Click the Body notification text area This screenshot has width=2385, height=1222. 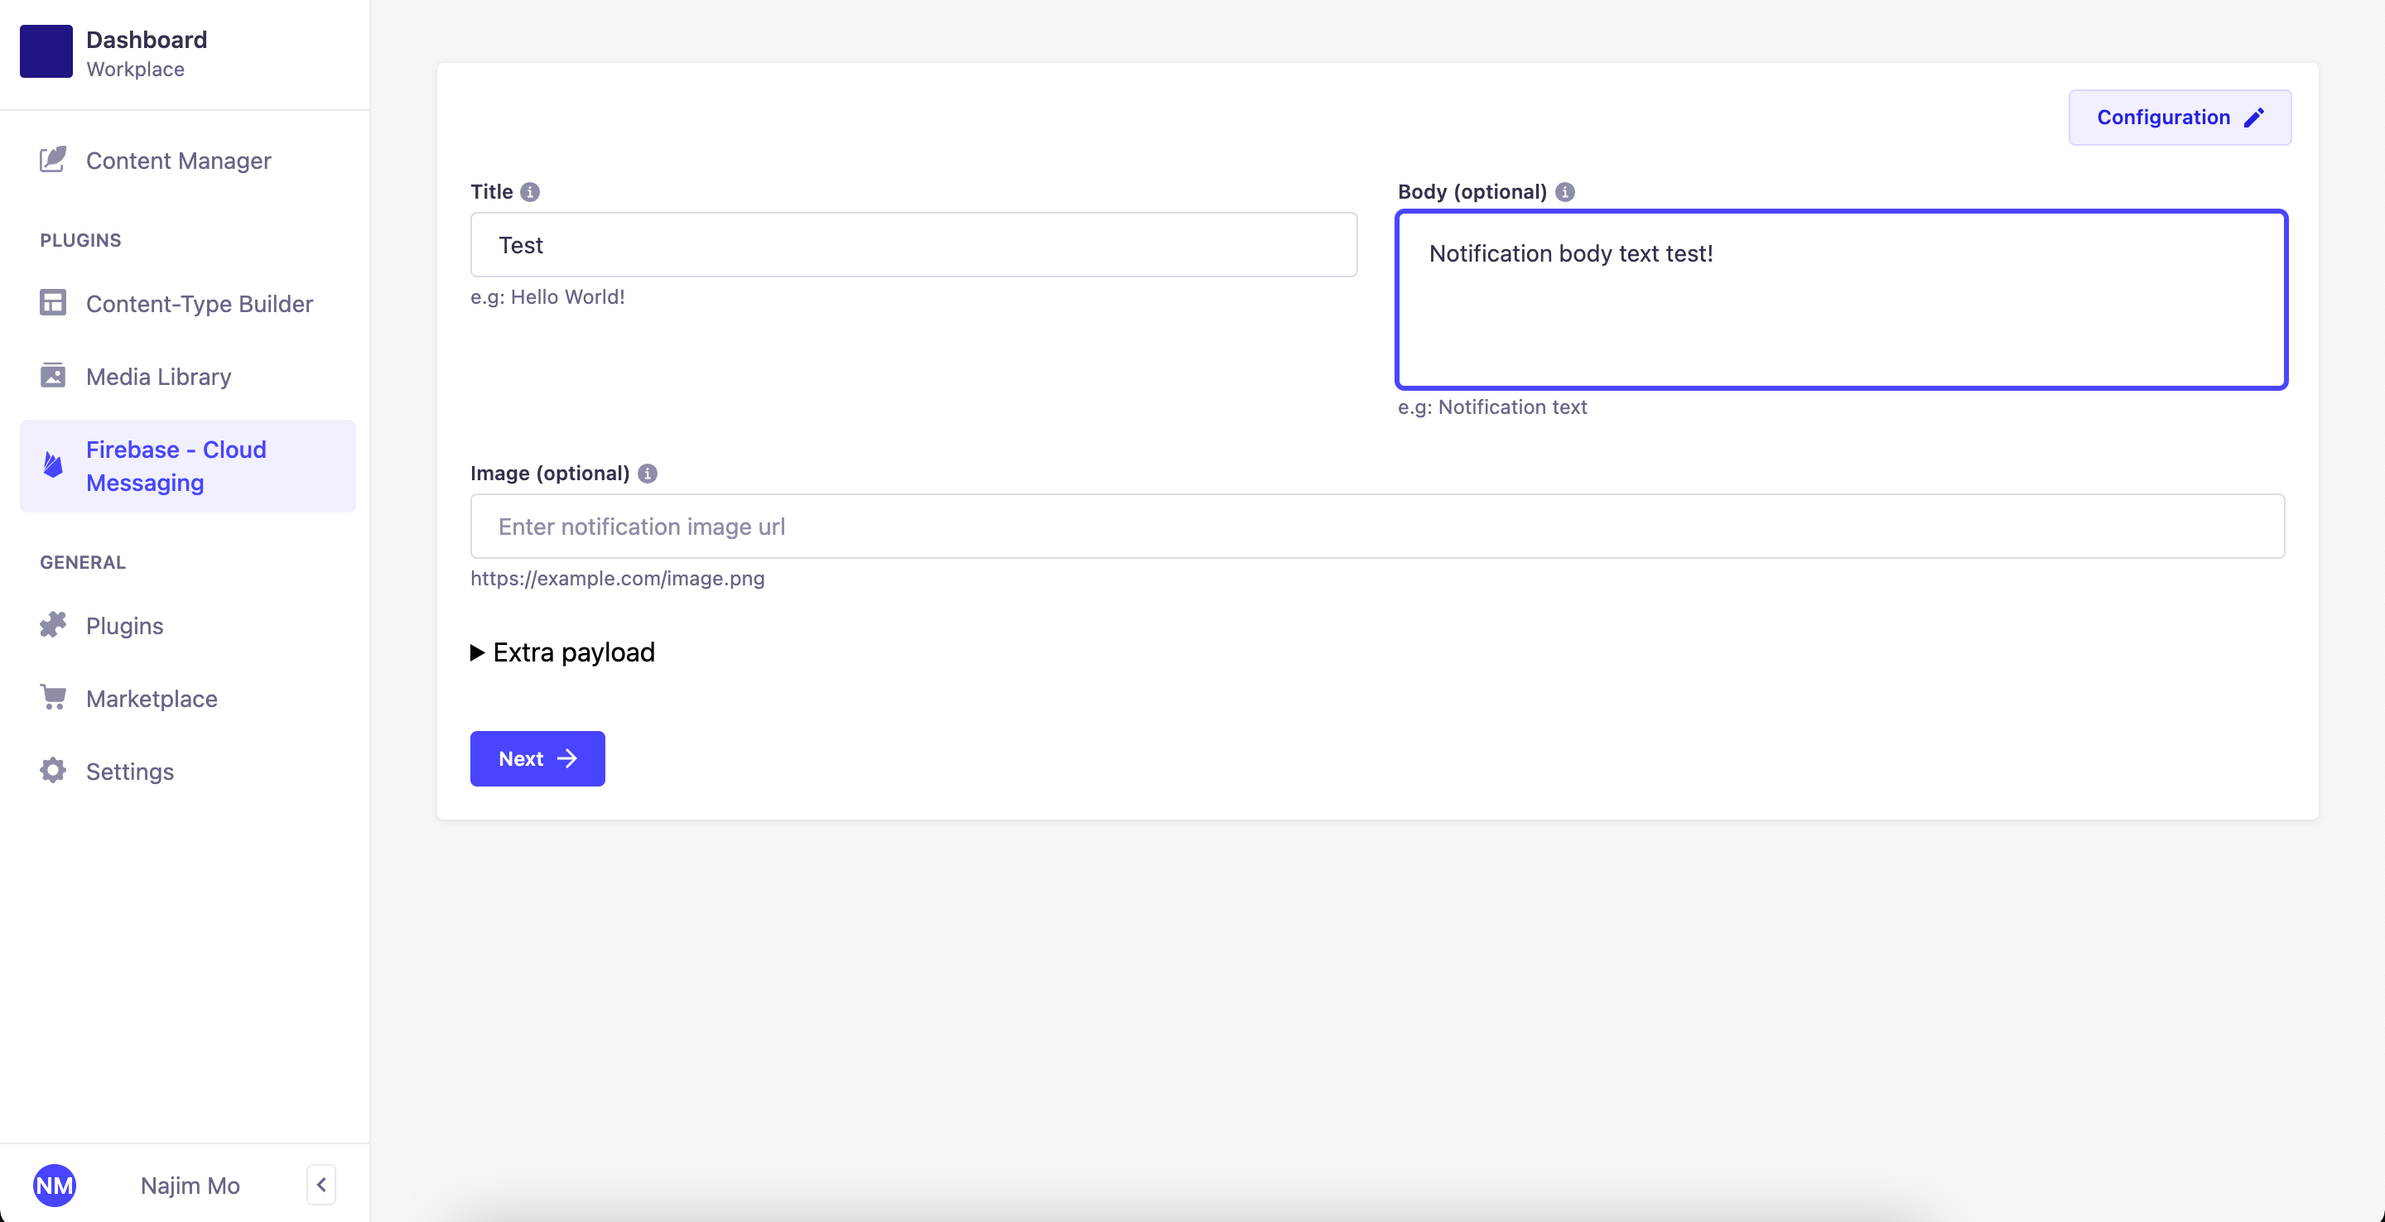1841,300
